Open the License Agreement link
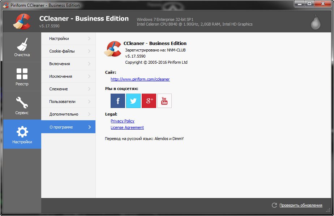This screenshot has width=334, height=216. (127, 127)
